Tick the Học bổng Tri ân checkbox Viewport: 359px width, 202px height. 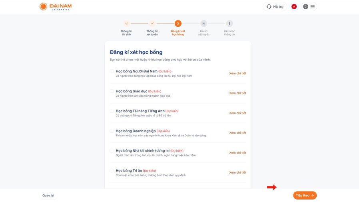pos(112,171)
